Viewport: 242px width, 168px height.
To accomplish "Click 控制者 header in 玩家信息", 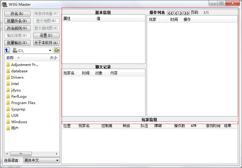I will pyautogui.click(x=110, y=126).
